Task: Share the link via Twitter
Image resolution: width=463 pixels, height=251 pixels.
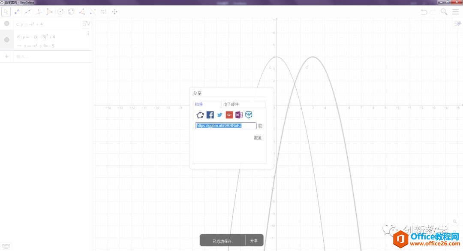Action: pyautogui.click(x=219, y=115)
